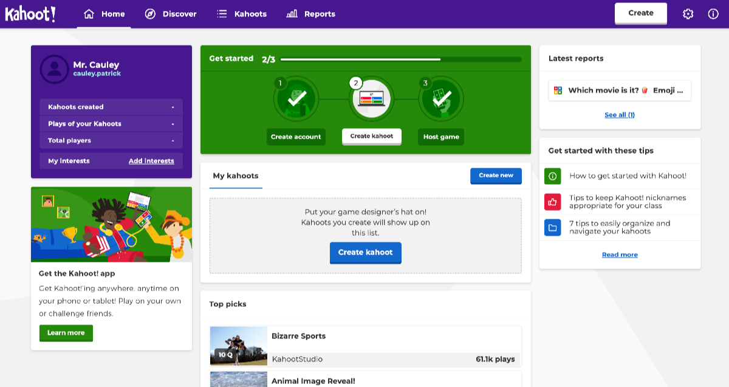
Task: Click the Total players stat row
Action: coord(111,140)
